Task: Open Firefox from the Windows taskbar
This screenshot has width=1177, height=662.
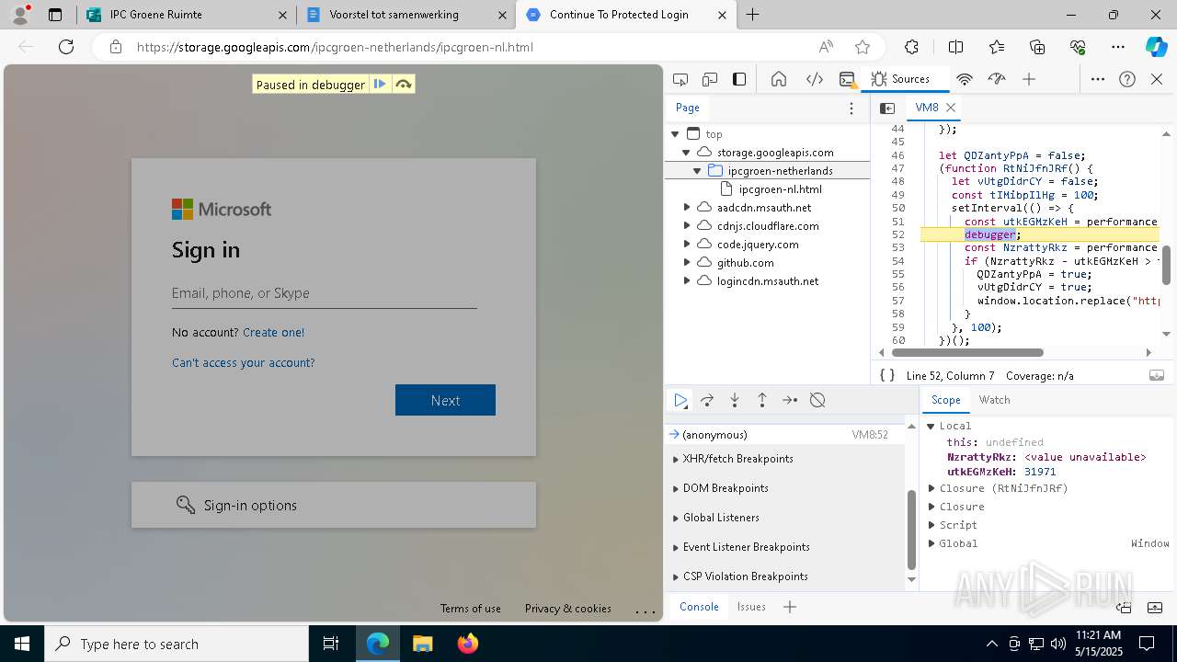Action: (468, 644)
